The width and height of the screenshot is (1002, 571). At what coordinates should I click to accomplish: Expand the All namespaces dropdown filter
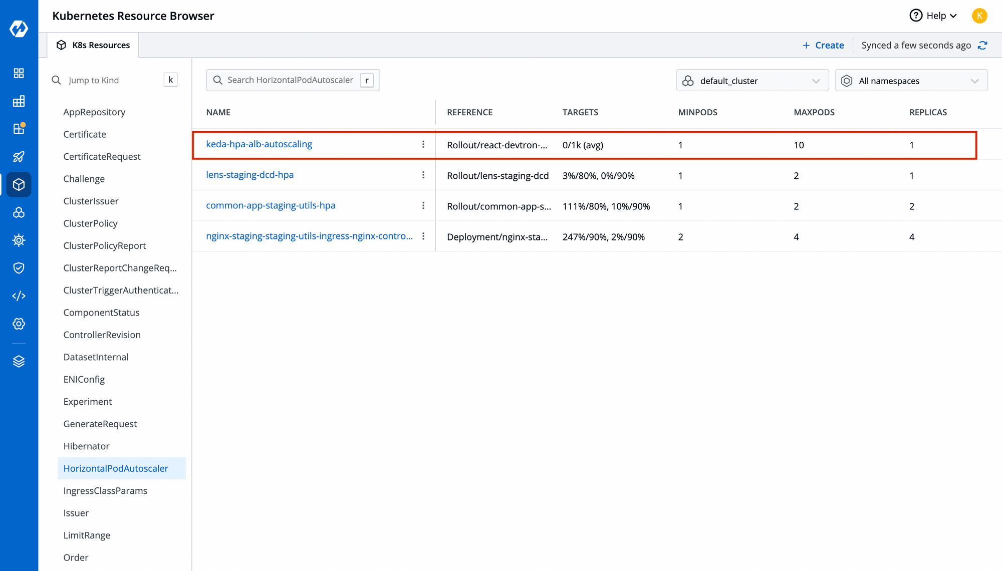(908, 81)
